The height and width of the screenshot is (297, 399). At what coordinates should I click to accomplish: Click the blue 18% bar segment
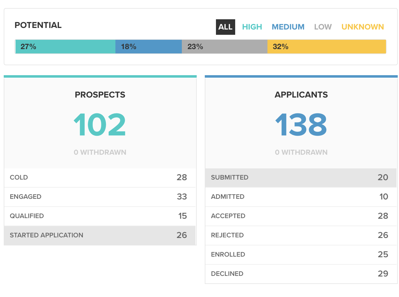click(148, 47)
